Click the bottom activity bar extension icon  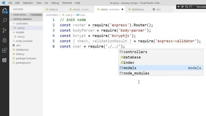coord(5,60)
